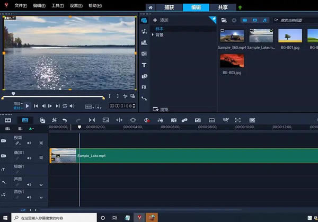Switch to storyboard view

click(x=8, y=120)
